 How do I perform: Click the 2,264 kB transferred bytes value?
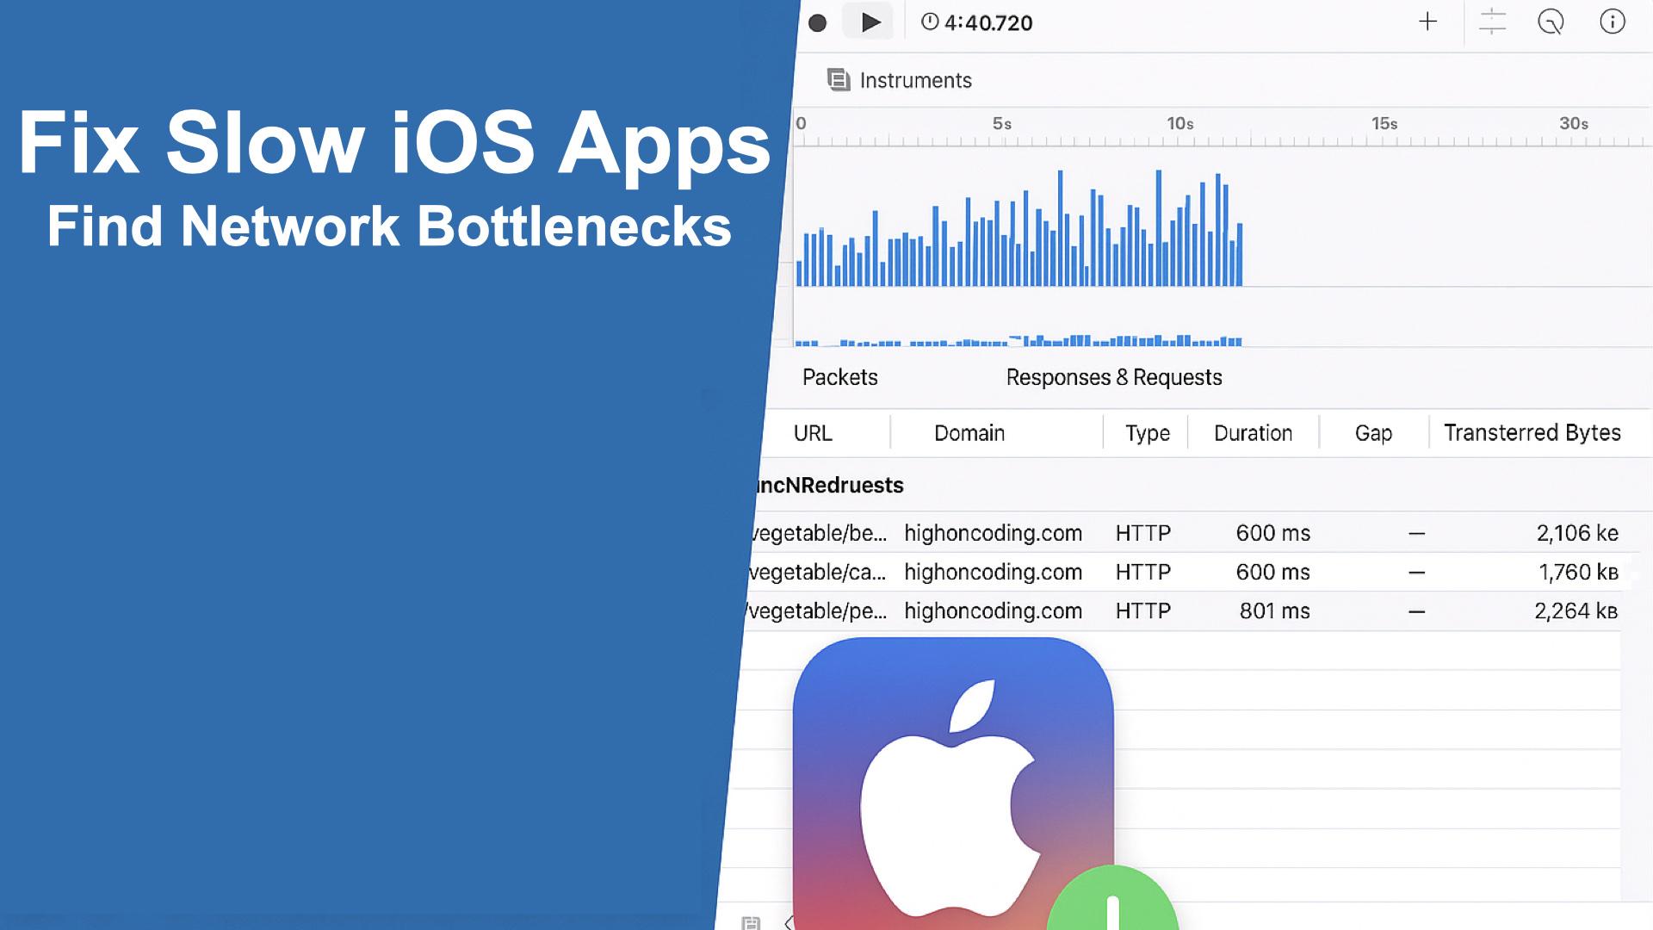click(x=1576, y=611)
